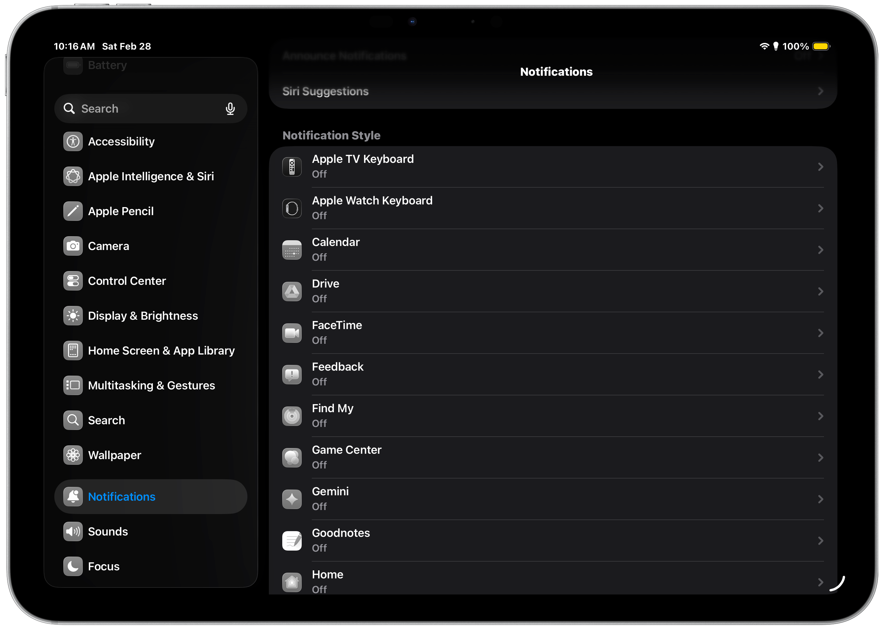The width and height of the screenshot is (885, 630).
Task: Tap the Apple Pencil sidebar icon
Action: tap(73, 211)
